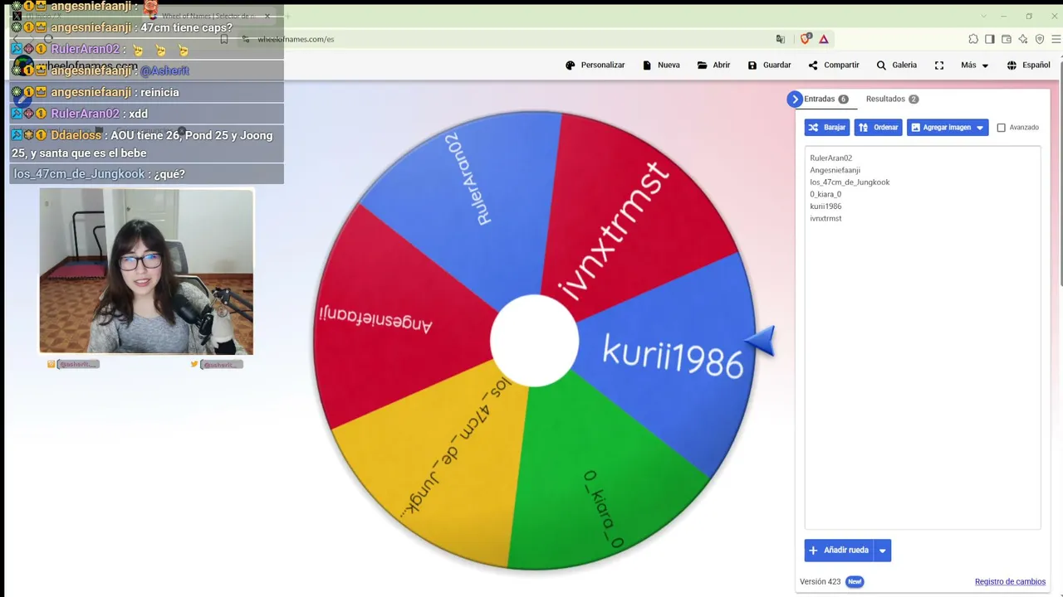Open Brave Rewards triangle icon
Screen dimensions: 1063x597
824,39
